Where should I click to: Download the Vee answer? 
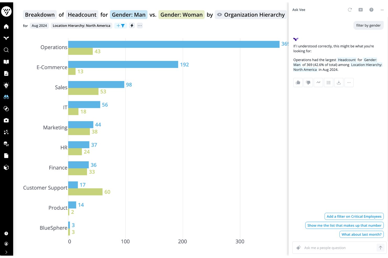point(339,83)
